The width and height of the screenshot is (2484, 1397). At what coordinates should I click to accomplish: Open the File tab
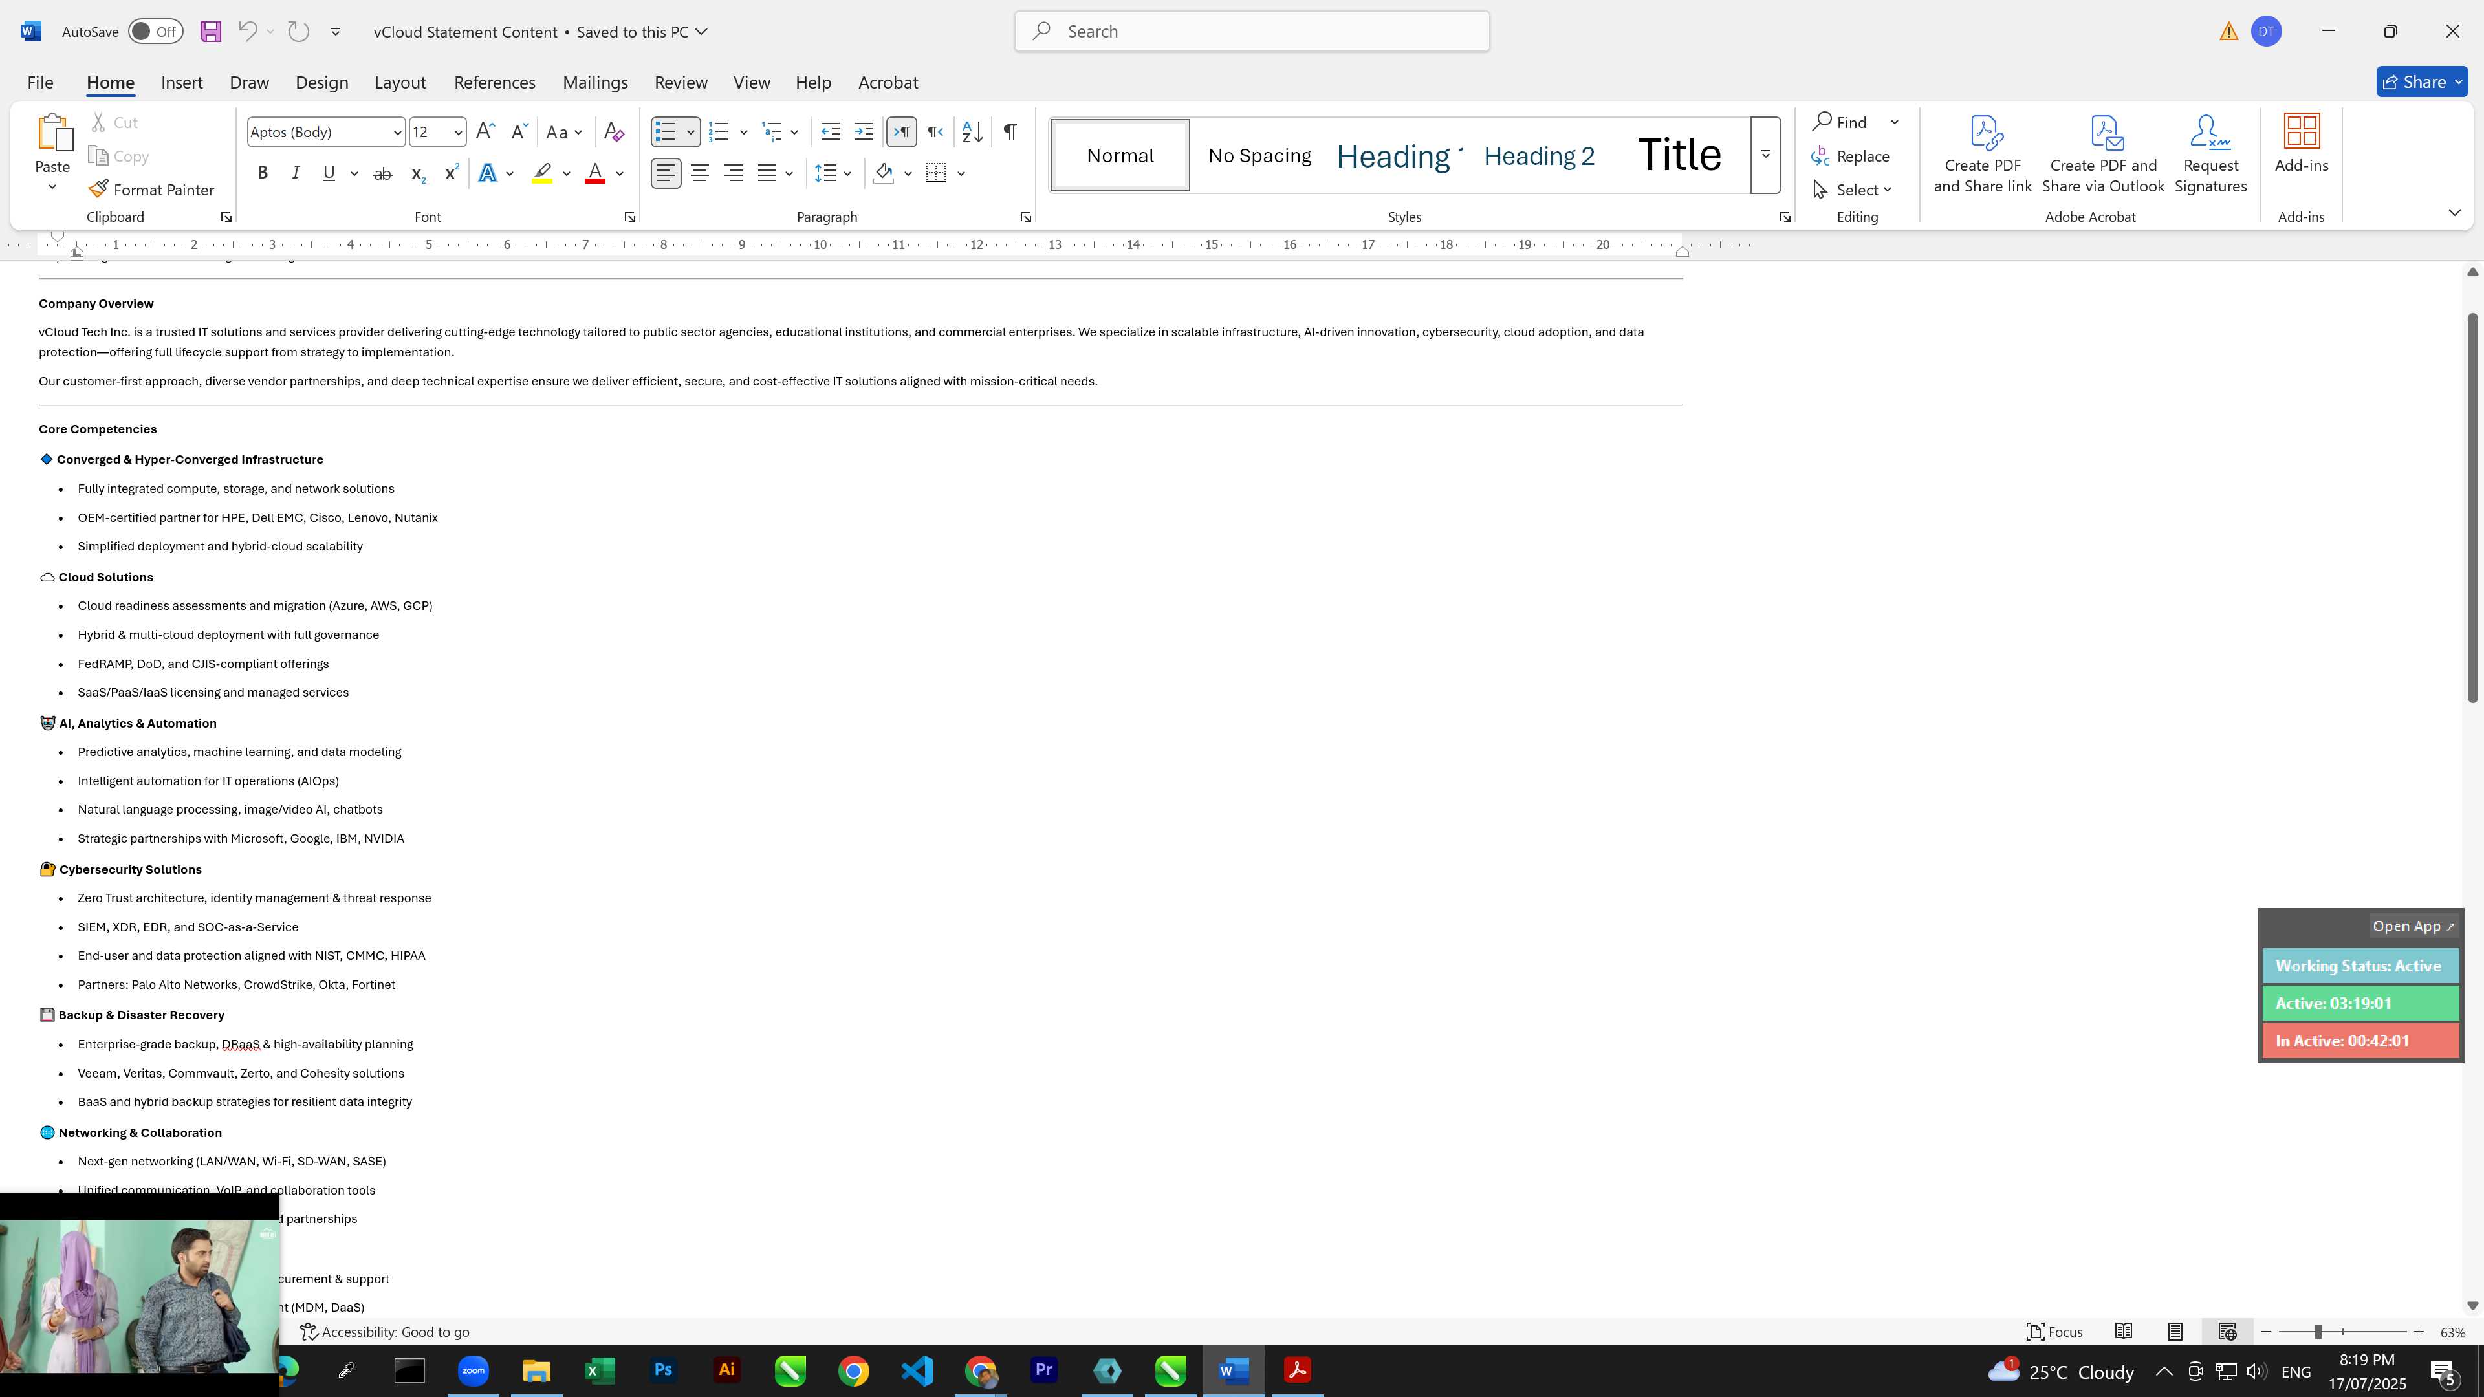click(x=39, y=83)
